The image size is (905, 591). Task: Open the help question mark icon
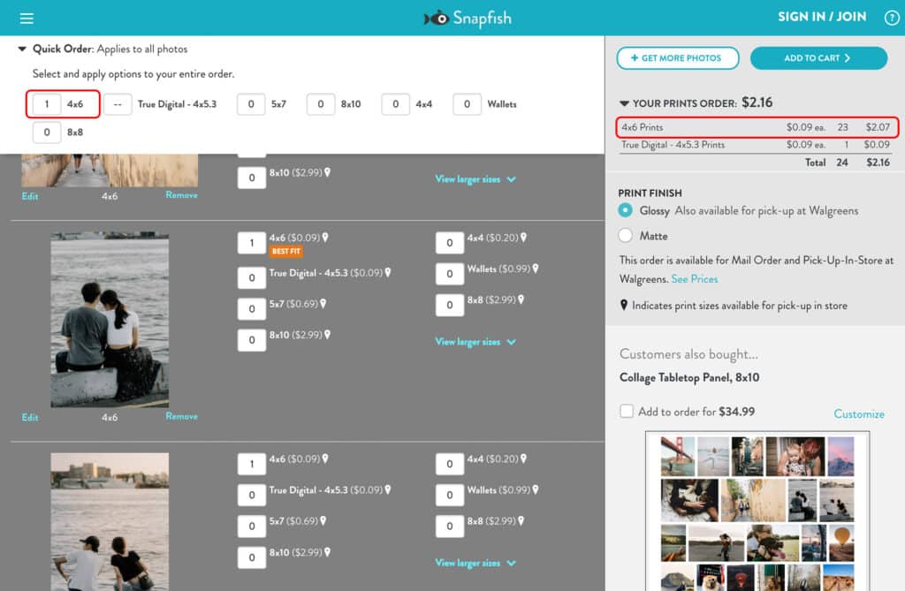click(891, 18)
